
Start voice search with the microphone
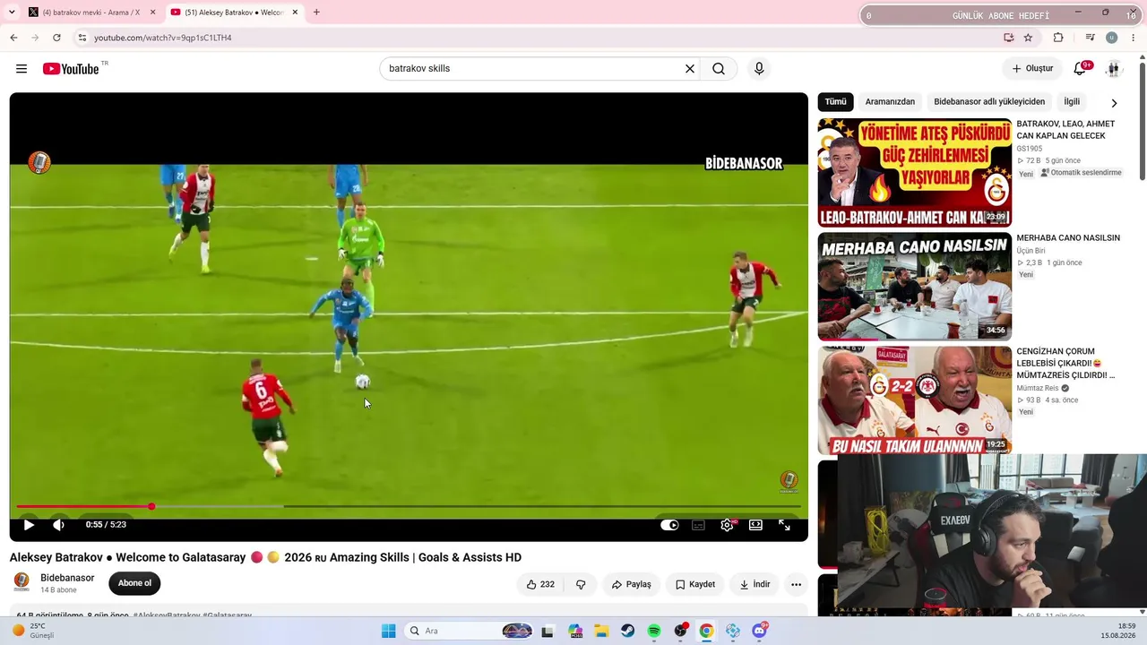pyautogui.click(x=759, y=69)
